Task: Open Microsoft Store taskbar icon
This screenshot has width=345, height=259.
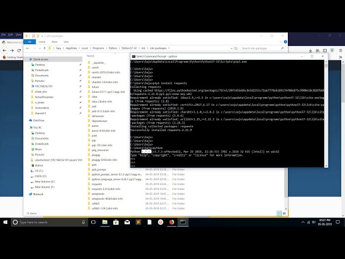Action: (x=116, y=222)
